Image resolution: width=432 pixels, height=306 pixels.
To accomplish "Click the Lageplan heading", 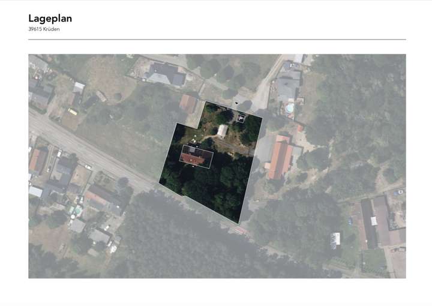I will click(x=50, y=19).
